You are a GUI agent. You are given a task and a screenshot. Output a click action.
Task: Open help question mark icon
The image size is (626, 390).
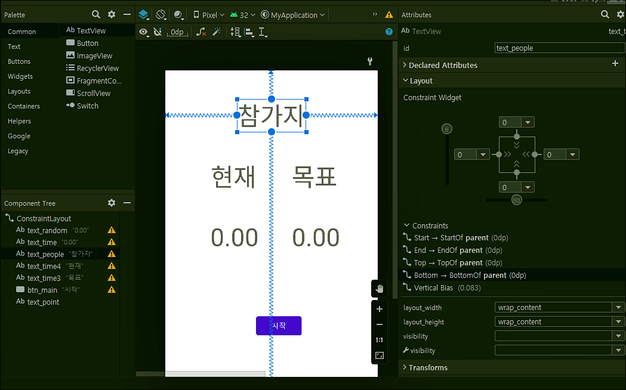point(389,32)
